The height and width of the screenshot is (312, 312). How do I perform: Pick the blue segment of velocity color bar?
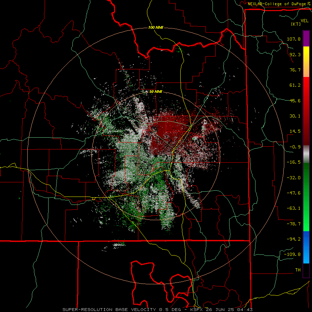tap(306, 247)
